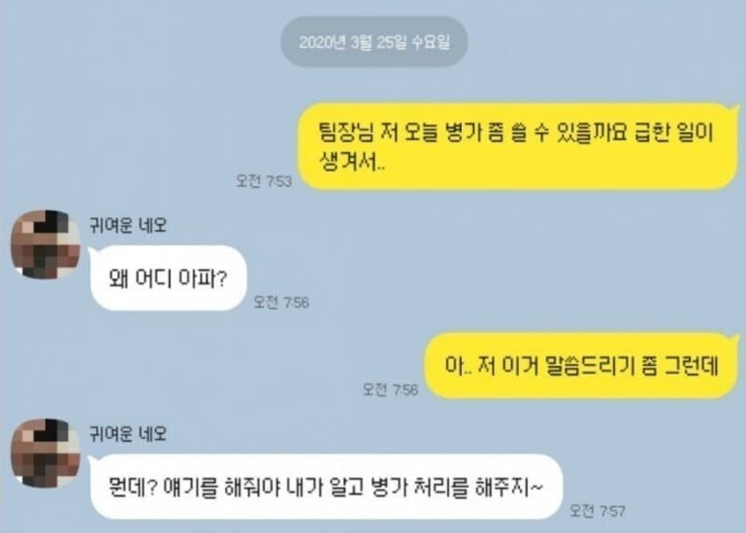Screen dimensions: 746x533
Task: Select white bubble '먼데? 얘기를 해줘야 내가 알고'
Action: (x=327, y=487)
